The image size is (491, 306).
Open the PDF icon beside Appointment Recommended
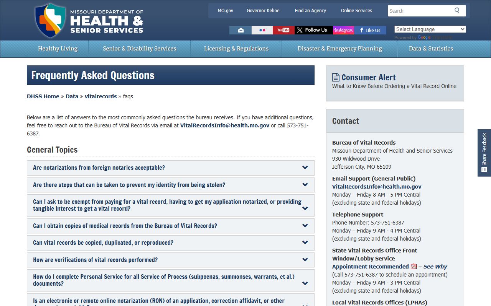(x=414, y=267)
